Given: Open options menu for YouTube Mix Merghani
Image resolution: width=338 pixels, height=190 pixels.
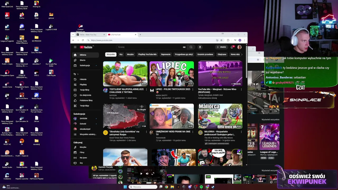Looking at the screenshot, I should (241, 89).
